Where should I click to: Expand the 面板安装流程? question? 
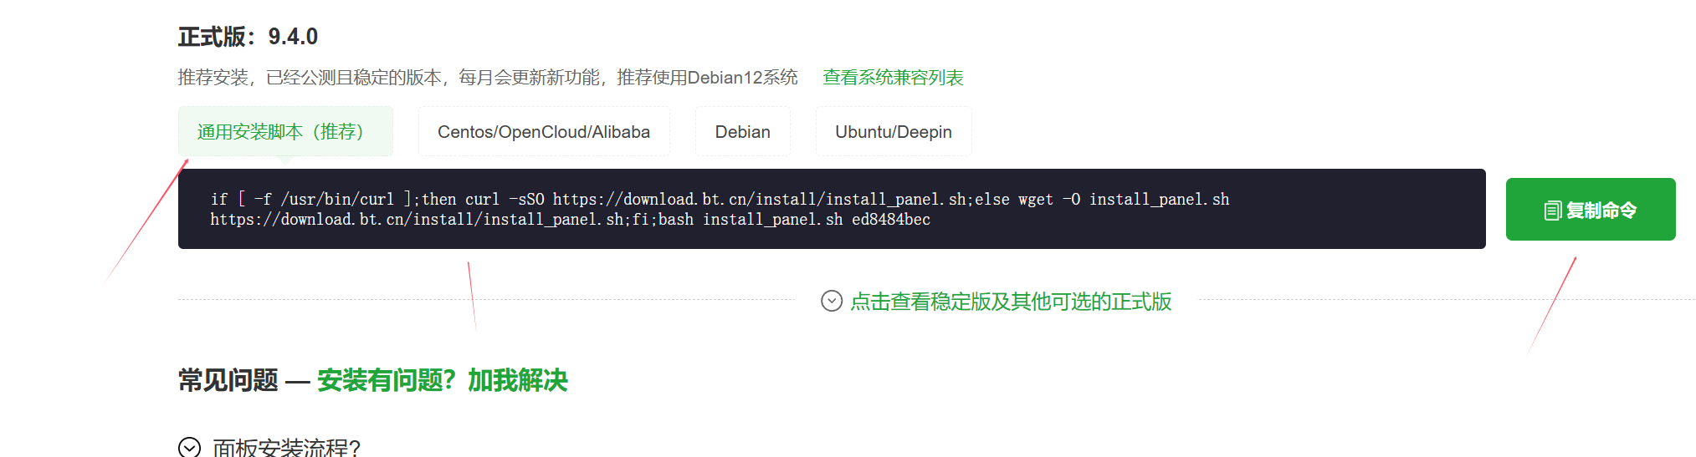286,448
